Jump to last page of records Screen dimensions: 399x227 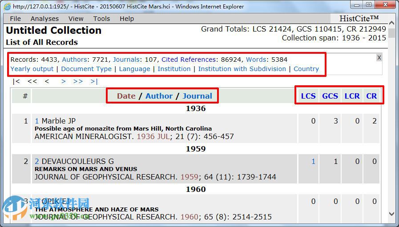[x=94, y=81]
